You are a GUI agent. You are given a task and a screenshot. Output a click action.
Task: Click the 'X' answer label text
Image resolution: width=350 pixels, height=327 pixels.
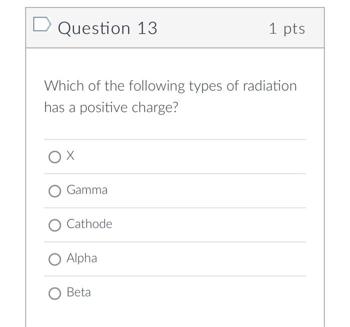tap(70, 156)
